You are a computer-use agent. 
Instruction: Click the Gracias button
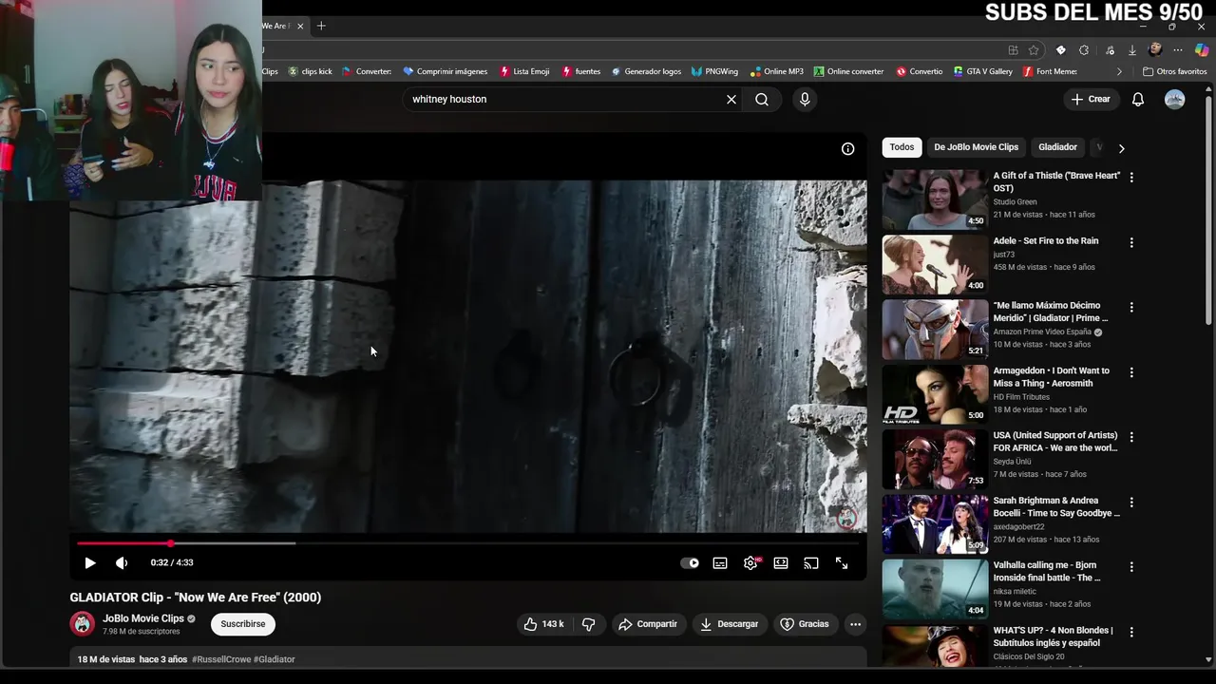click(805, 624)
